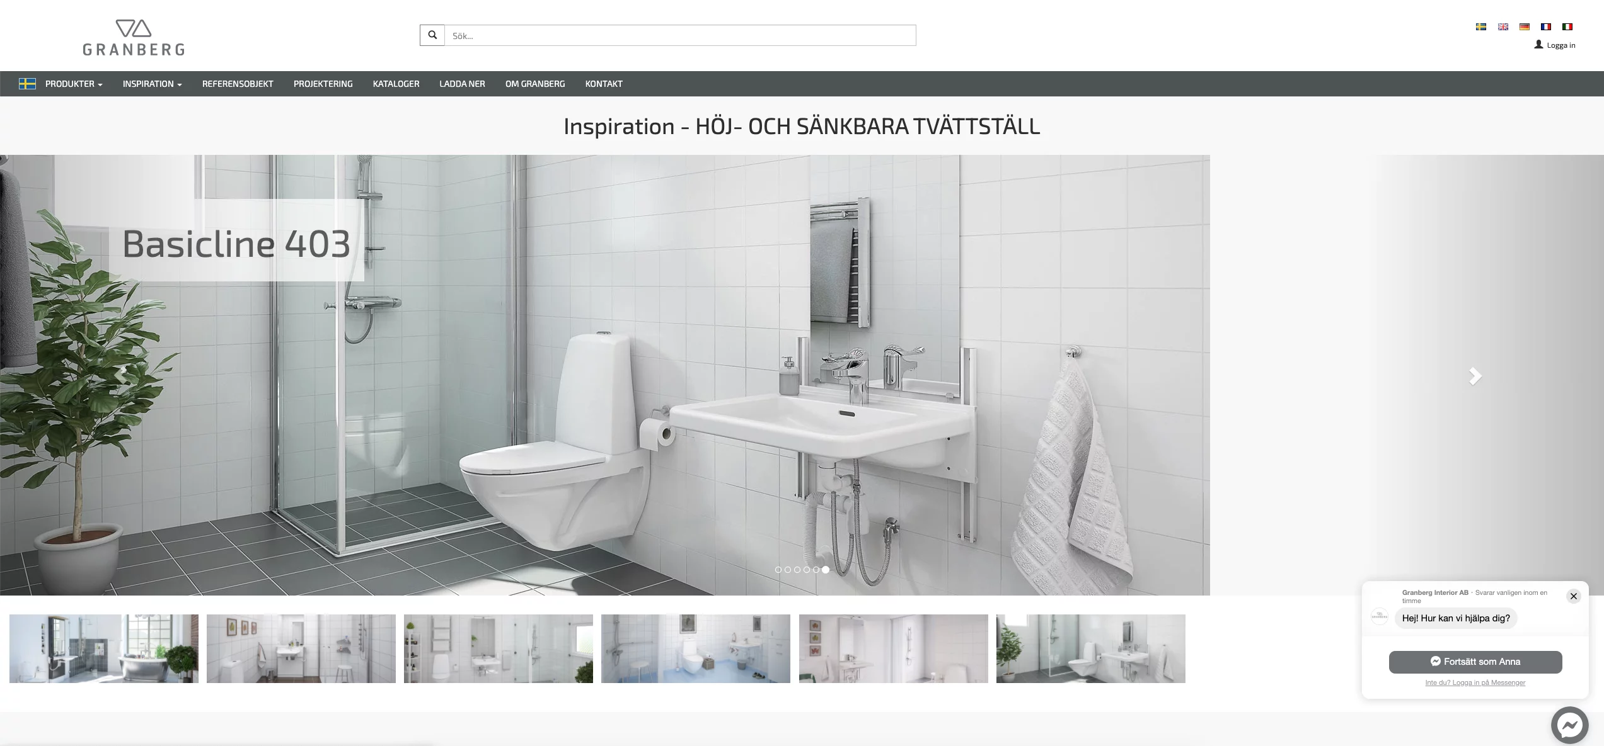Open thumbnail with the dark wooden floor bathroom
Image resolution: width=1604 pixels, height=746 pixels.
click(x=301, y=648)
